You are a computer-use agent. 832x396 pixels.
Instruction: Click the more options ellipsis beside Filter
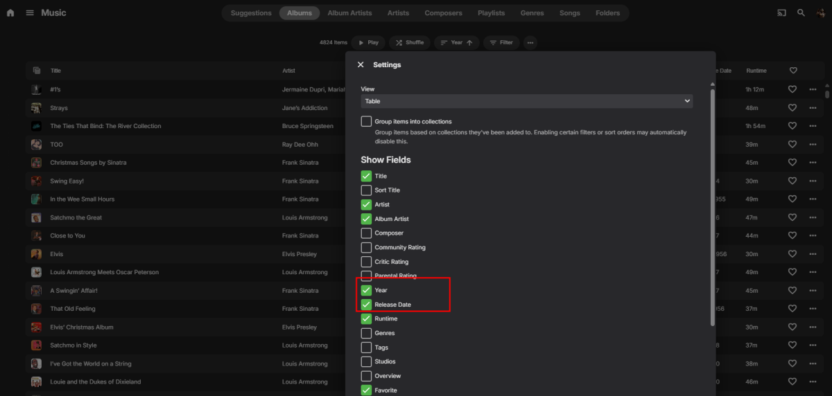(x=530, y=43)
